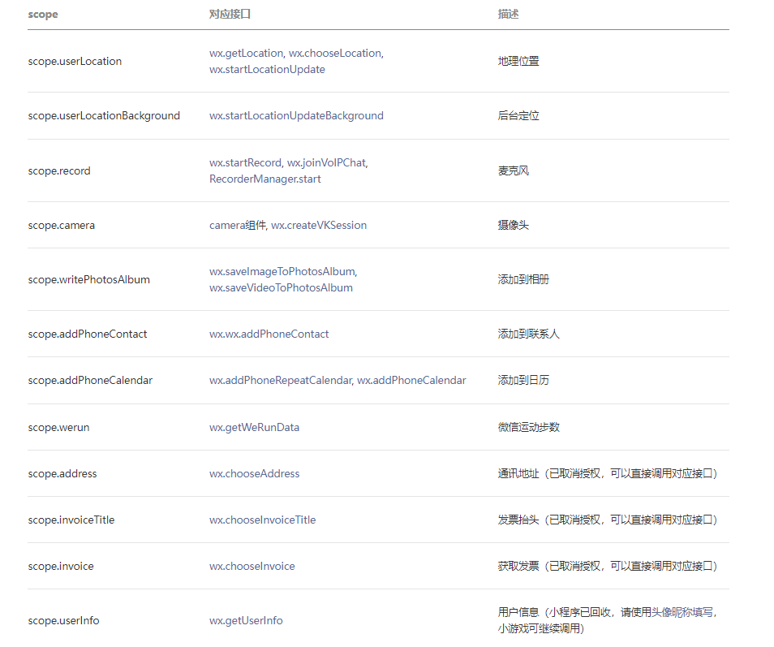Screen dimensions: 774x647
Task: Open the wx.getLocation API link
Action: point(246,54)
